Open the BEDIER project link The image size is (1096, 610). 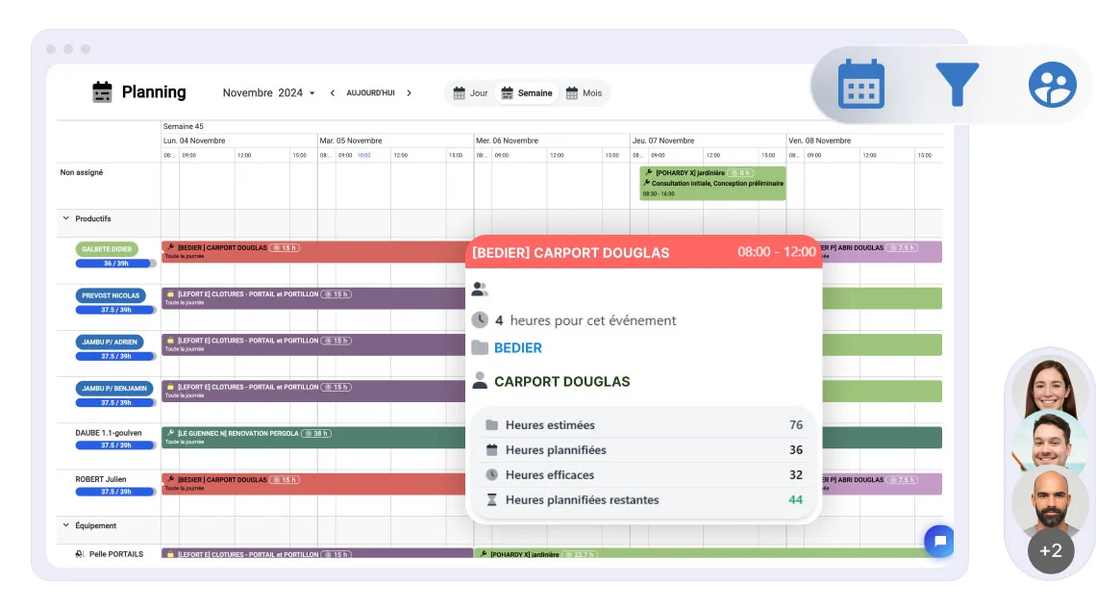tap(518, 347)
